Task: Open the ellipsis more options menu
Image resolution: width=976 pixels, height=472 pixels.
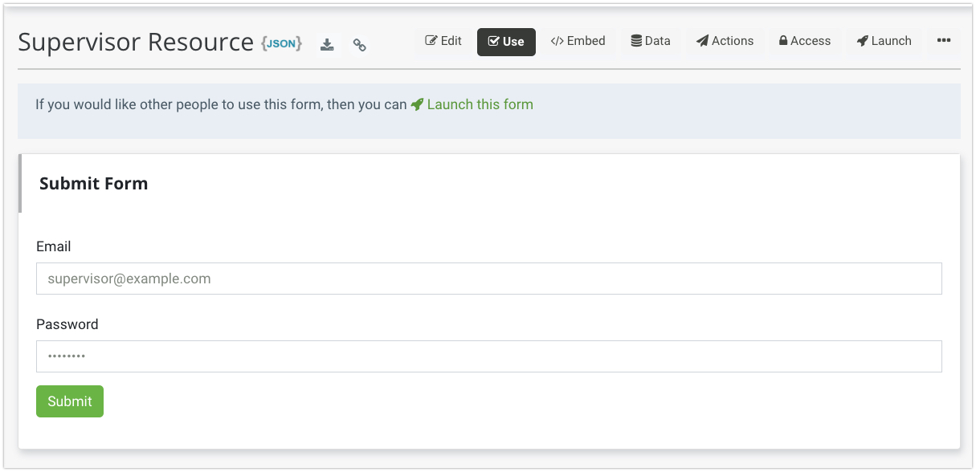Action: (x=944, y=41)
